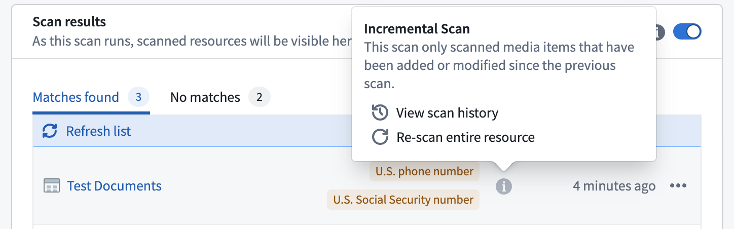This screenshot has height=229, width=734.
Task: Click the Refresh list link
Action: (98, 131)
